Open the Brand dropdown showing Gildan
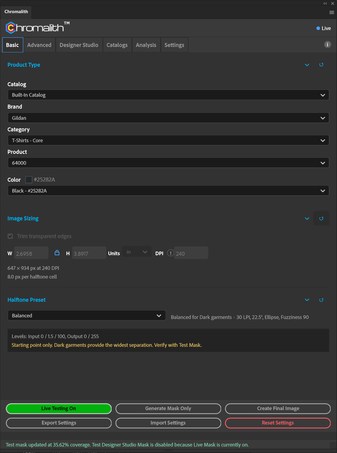The width and height of the screenshot is (337, 453). point(168,118)
